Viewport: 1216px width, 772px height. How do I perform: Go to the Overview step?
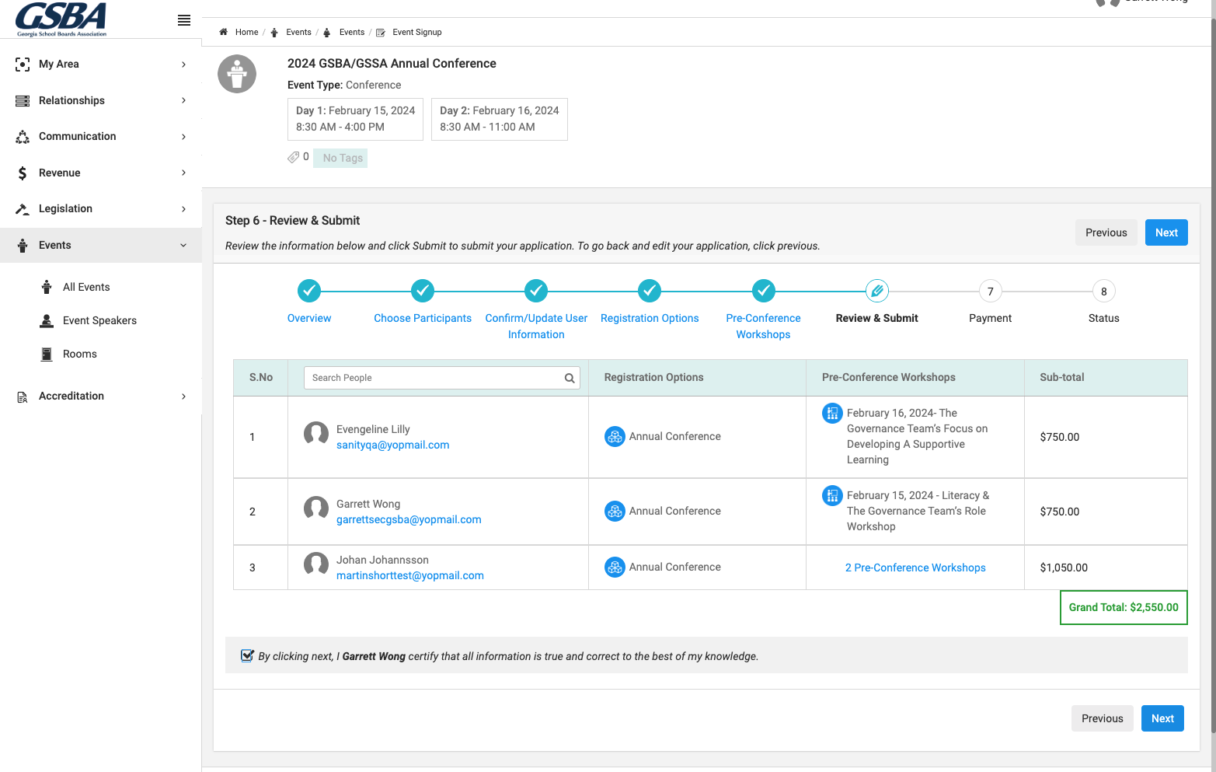[309, 318]
